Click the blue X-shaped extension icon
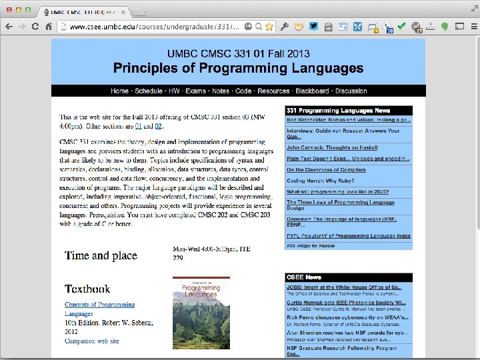Viewport: 480px width, 360px height. pos(357,27)
